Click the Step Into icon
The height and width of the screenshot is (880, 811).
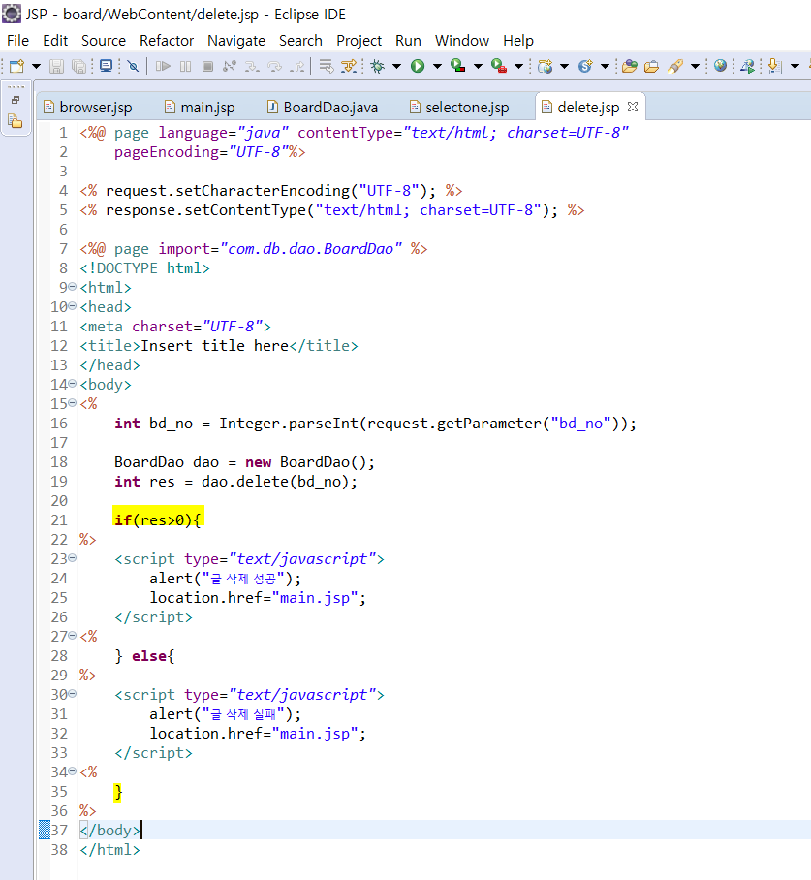[252, 66]
